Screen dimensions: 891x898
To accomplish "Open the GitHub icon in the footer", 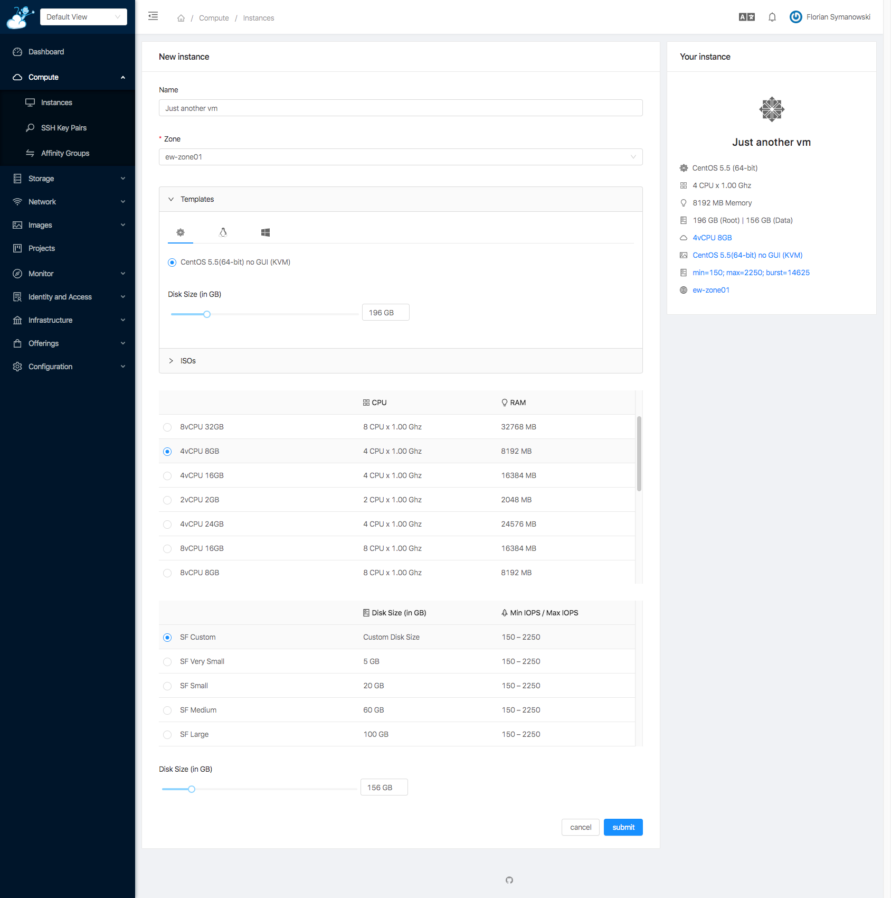I will click(x=509, y=880).
